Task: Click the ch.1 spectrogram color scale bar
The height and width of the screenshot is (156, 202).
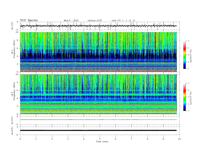Action: click(x=184, y=55)
